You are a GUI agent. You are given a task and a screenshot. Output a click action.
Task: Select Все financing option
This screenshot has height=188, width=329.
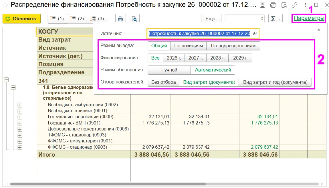155,58
